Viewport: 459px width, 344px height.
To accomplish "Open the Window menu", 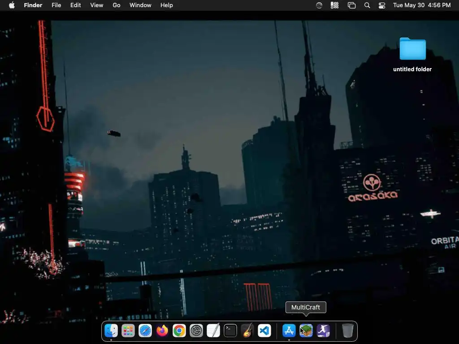I will [140, 5].
